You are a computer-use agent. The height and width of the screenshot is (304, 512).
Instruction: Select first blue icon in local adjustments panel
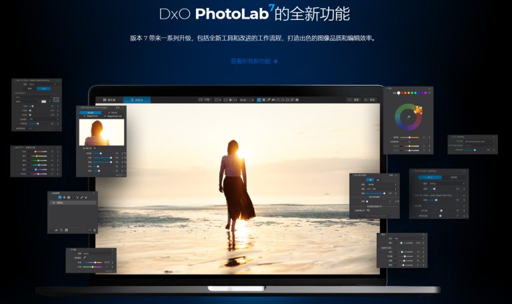point(59,197)
